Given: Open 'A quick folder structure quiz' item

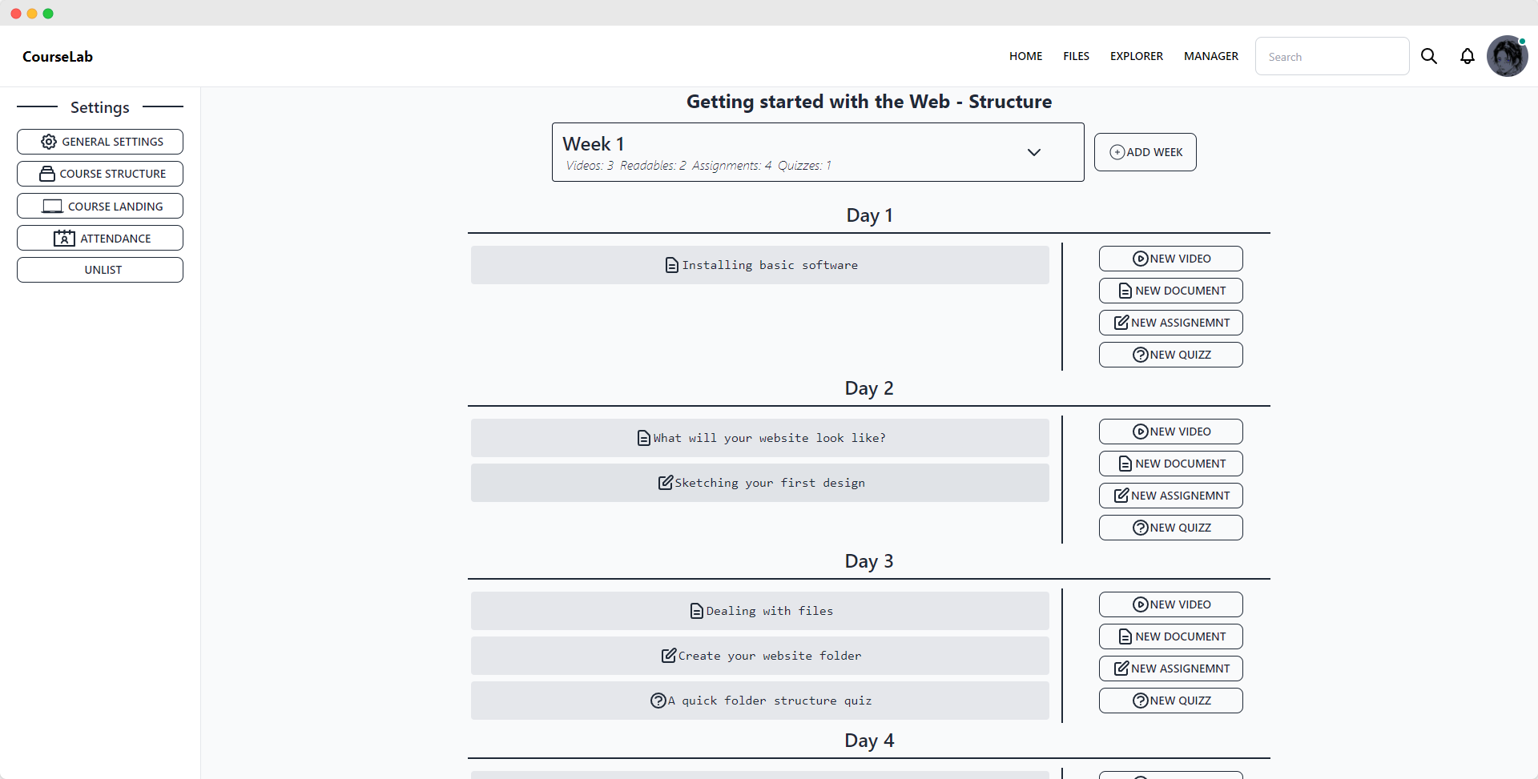Looking at the screenshot, I should pyautogui.click(x=760, y=701).
